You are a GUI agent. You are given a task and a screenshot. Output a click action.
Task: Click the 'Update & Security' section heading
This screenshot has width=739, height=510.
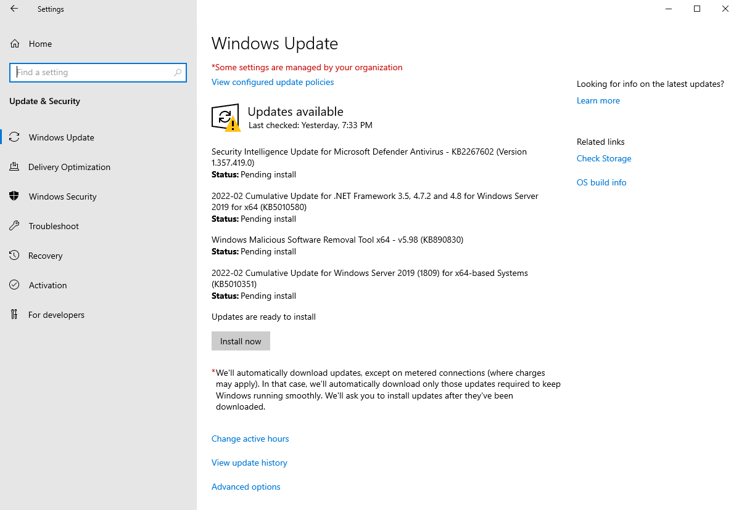click(x=45, y=101)
